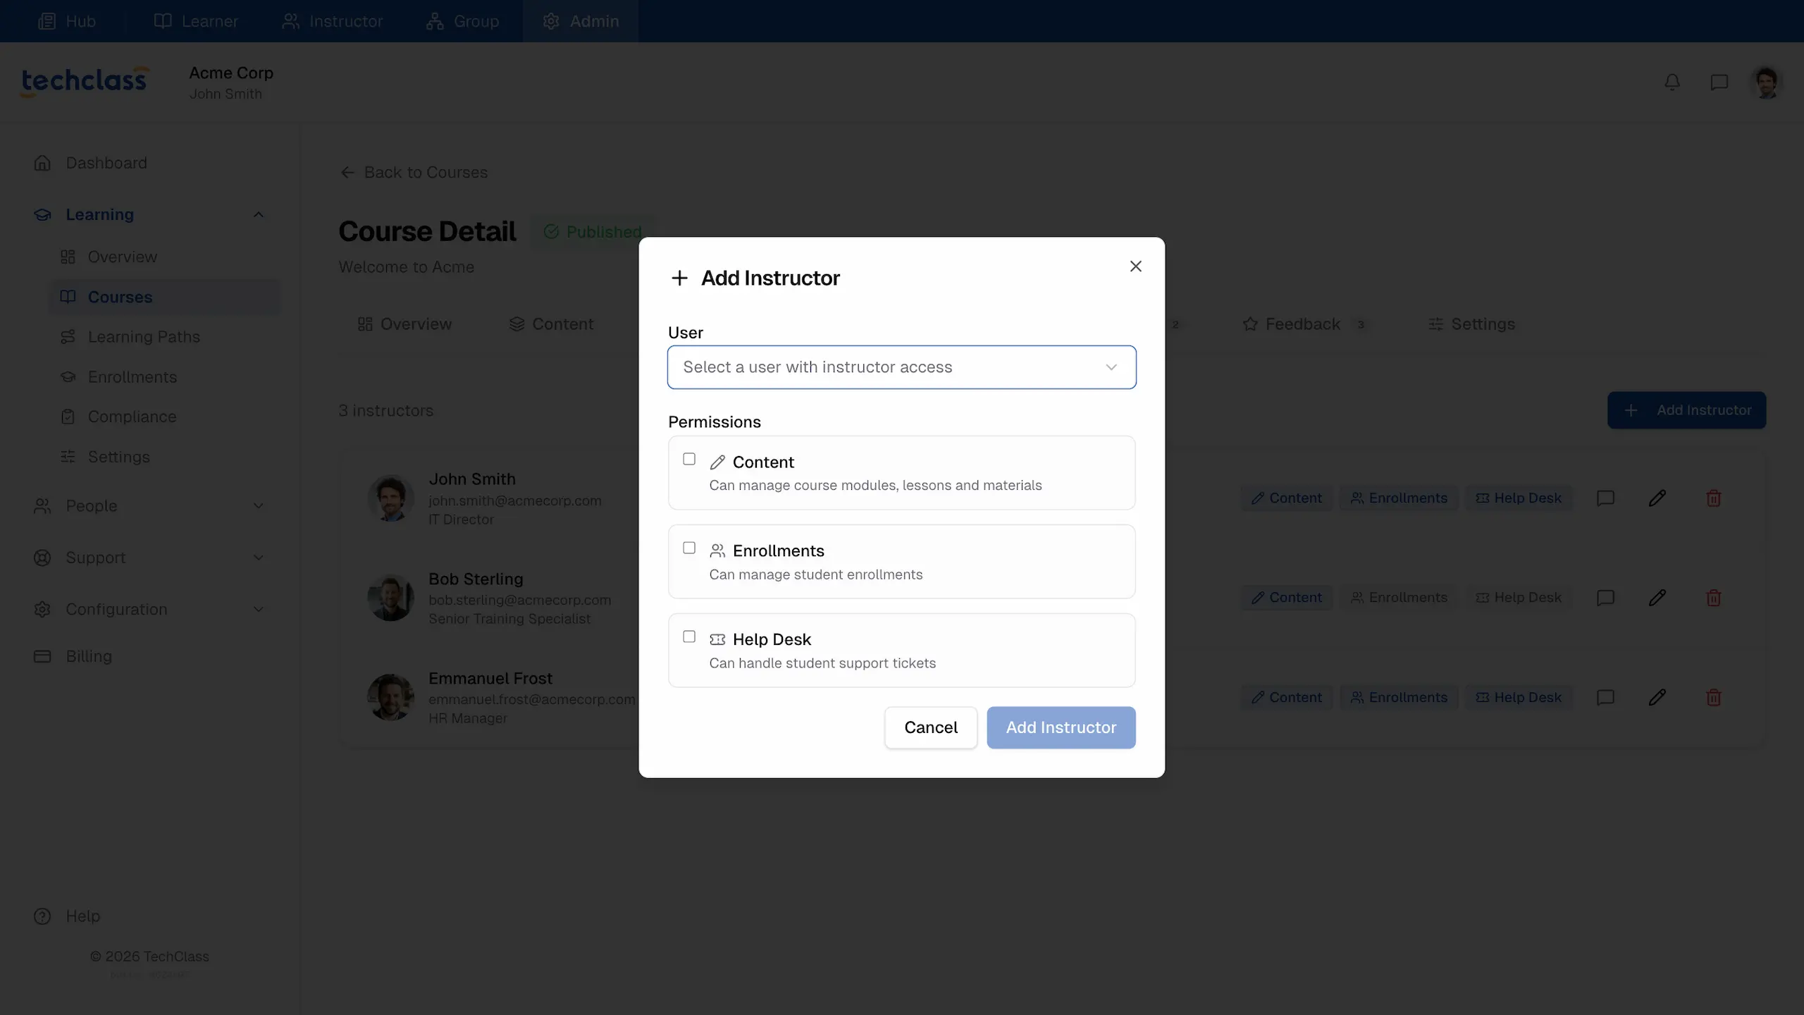Viewport: 1804px width, 1015px height.
Task: Click the back arrow to Courses
Action: pos(347,173)
